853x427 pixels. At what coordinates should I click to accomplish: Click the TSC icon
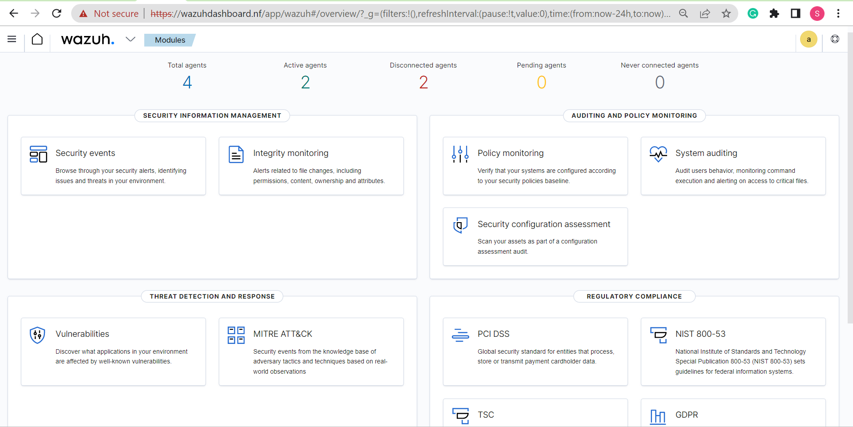pos(460,416)
